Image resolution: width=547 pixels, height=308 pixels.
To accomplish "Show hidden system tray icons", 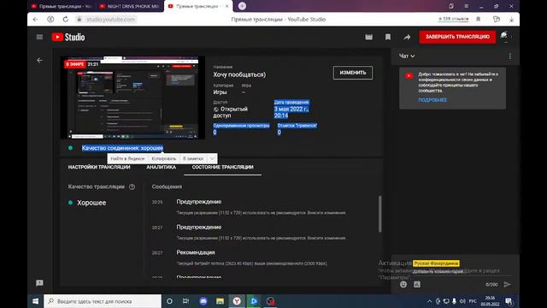I will pos(429,301).
